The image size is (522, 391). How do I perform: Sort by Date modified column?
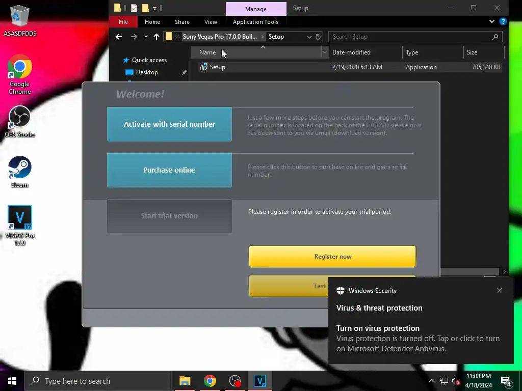click(365, 52)
